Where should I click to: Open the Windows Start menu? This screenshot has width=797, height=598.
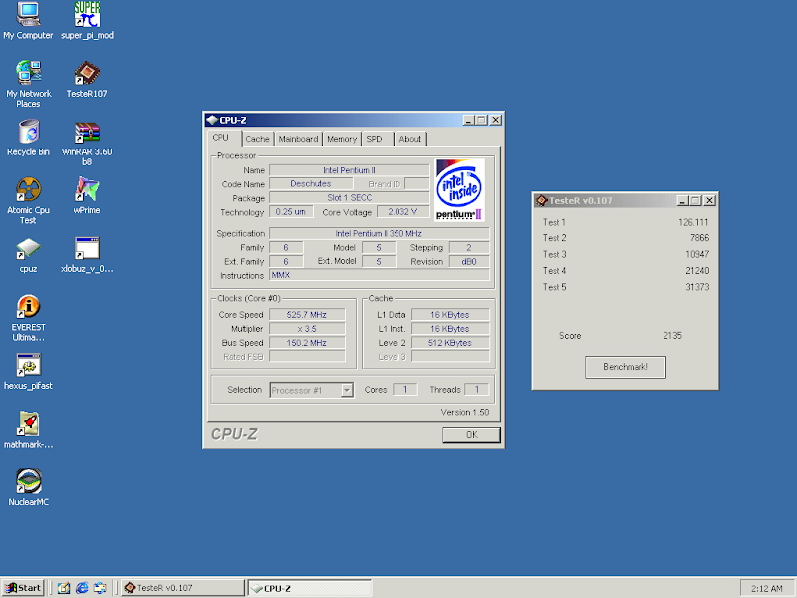pyautogui.click(x=23, y=587)
